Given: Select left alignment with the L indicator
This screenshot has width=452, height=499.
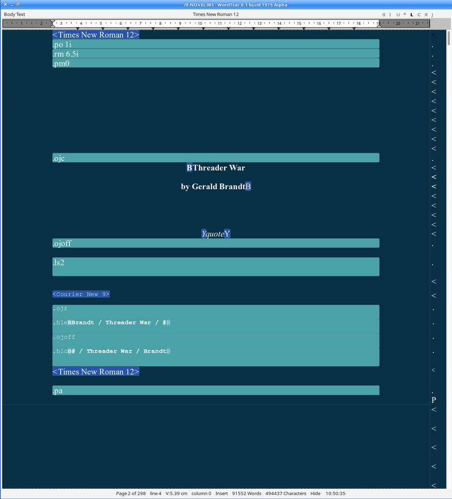Looking at the screenshot, I should point(412,14).
